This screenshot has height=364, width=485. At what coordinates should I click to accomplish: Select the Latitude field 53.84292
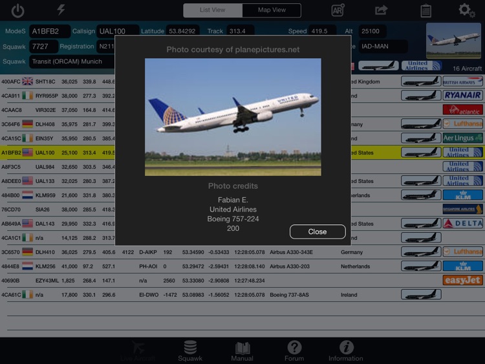coord(183,31)
